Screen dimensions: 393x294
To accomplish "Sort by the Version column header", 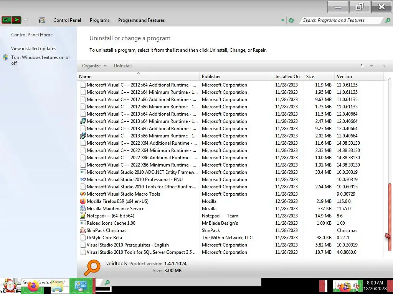I will point(359,76).
